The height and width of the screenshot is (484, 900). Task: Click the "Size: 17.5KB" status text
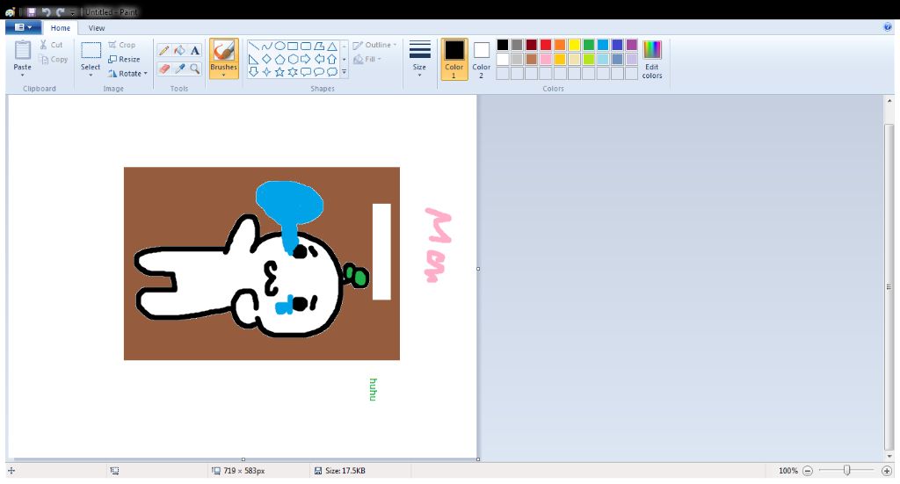(345, 471)
